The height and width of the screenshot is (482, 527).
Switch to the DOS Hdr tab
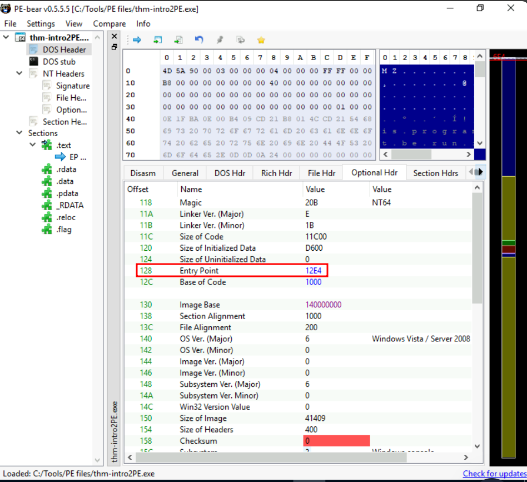point(230,173)
